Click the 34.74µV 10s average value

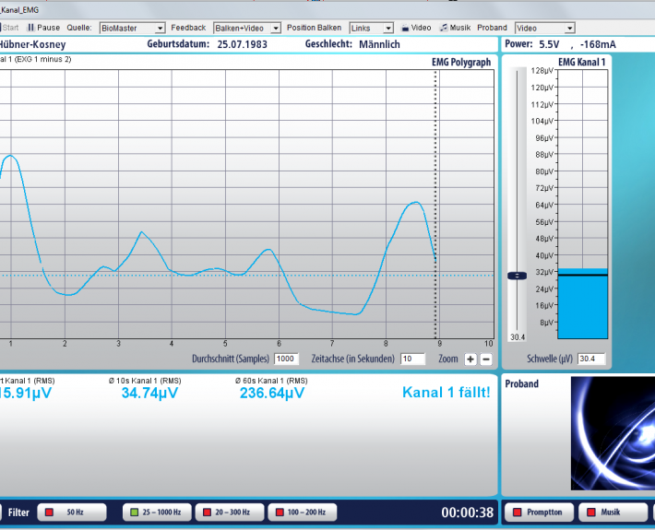pos(149,393)
